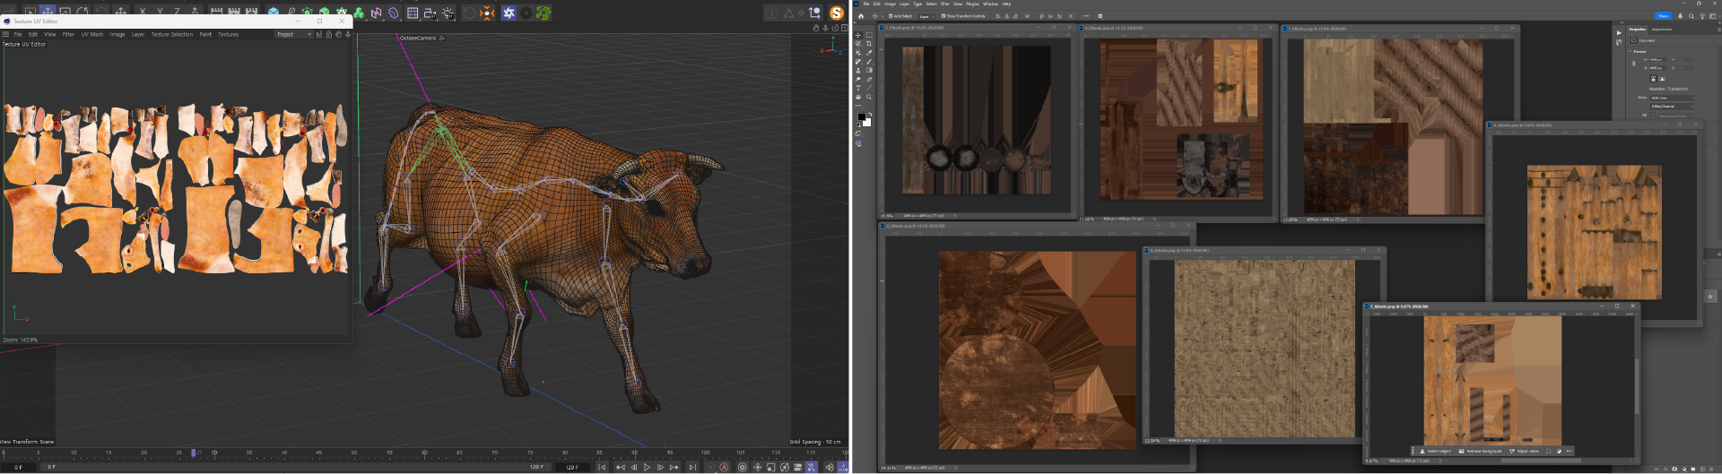Click the foreground color swatch
The width and height of the screenshot is (1722, 474).
(862, 116)
